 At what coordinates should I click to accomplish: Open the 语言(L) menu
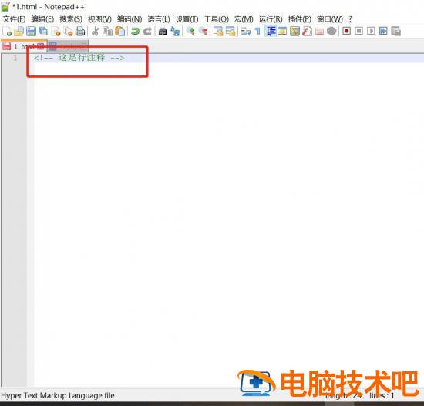159,19
